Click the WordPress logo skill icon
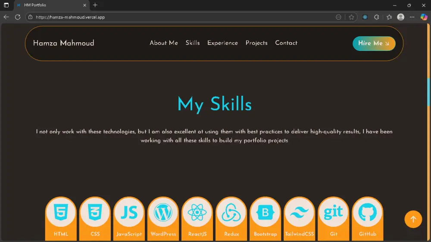The width and height of the screenshot is (431, 242). 163,213
